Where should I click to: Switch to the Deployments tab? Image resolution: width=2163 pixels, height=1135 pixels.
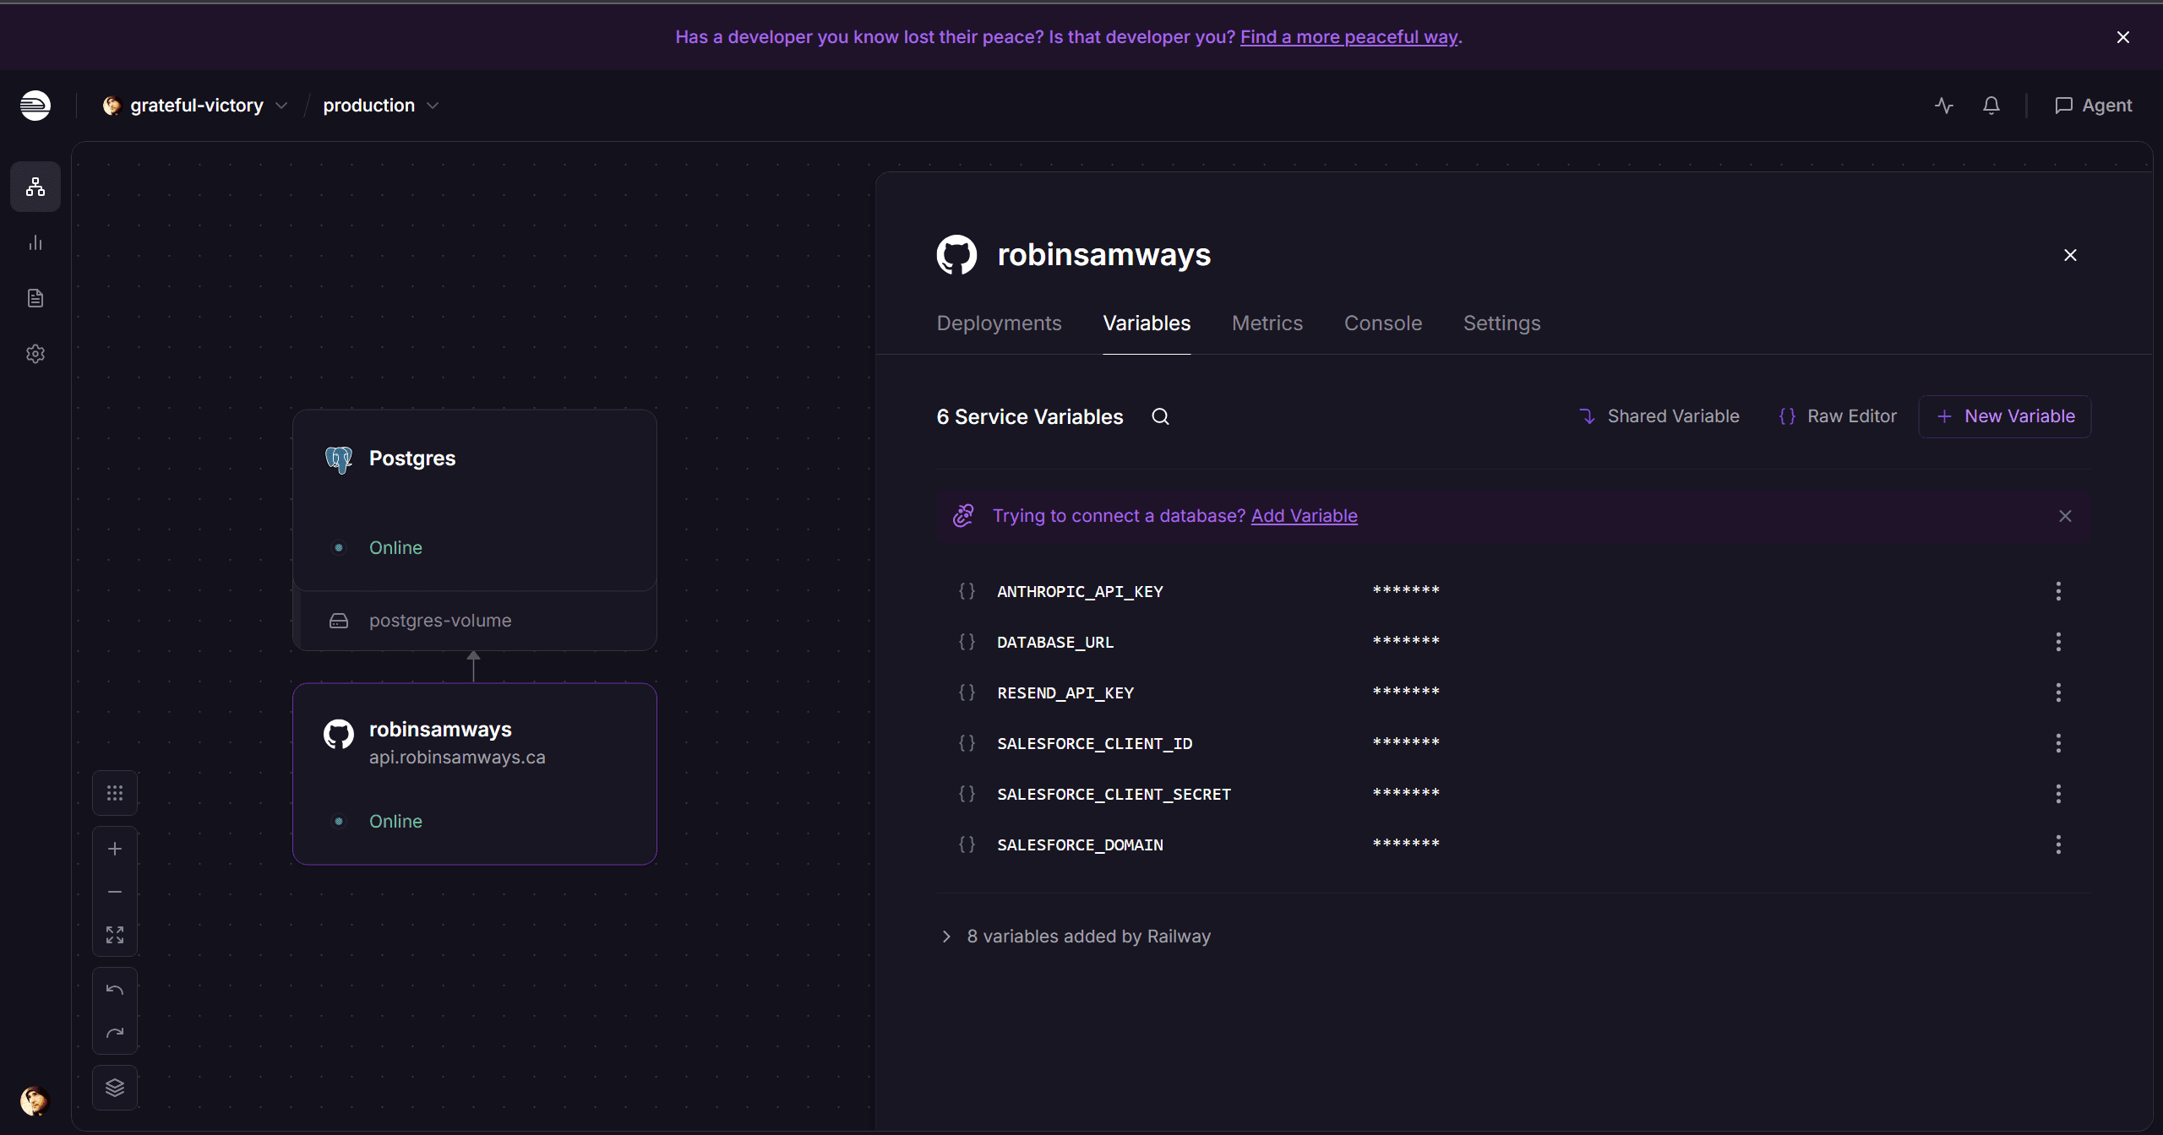point(999,323)
